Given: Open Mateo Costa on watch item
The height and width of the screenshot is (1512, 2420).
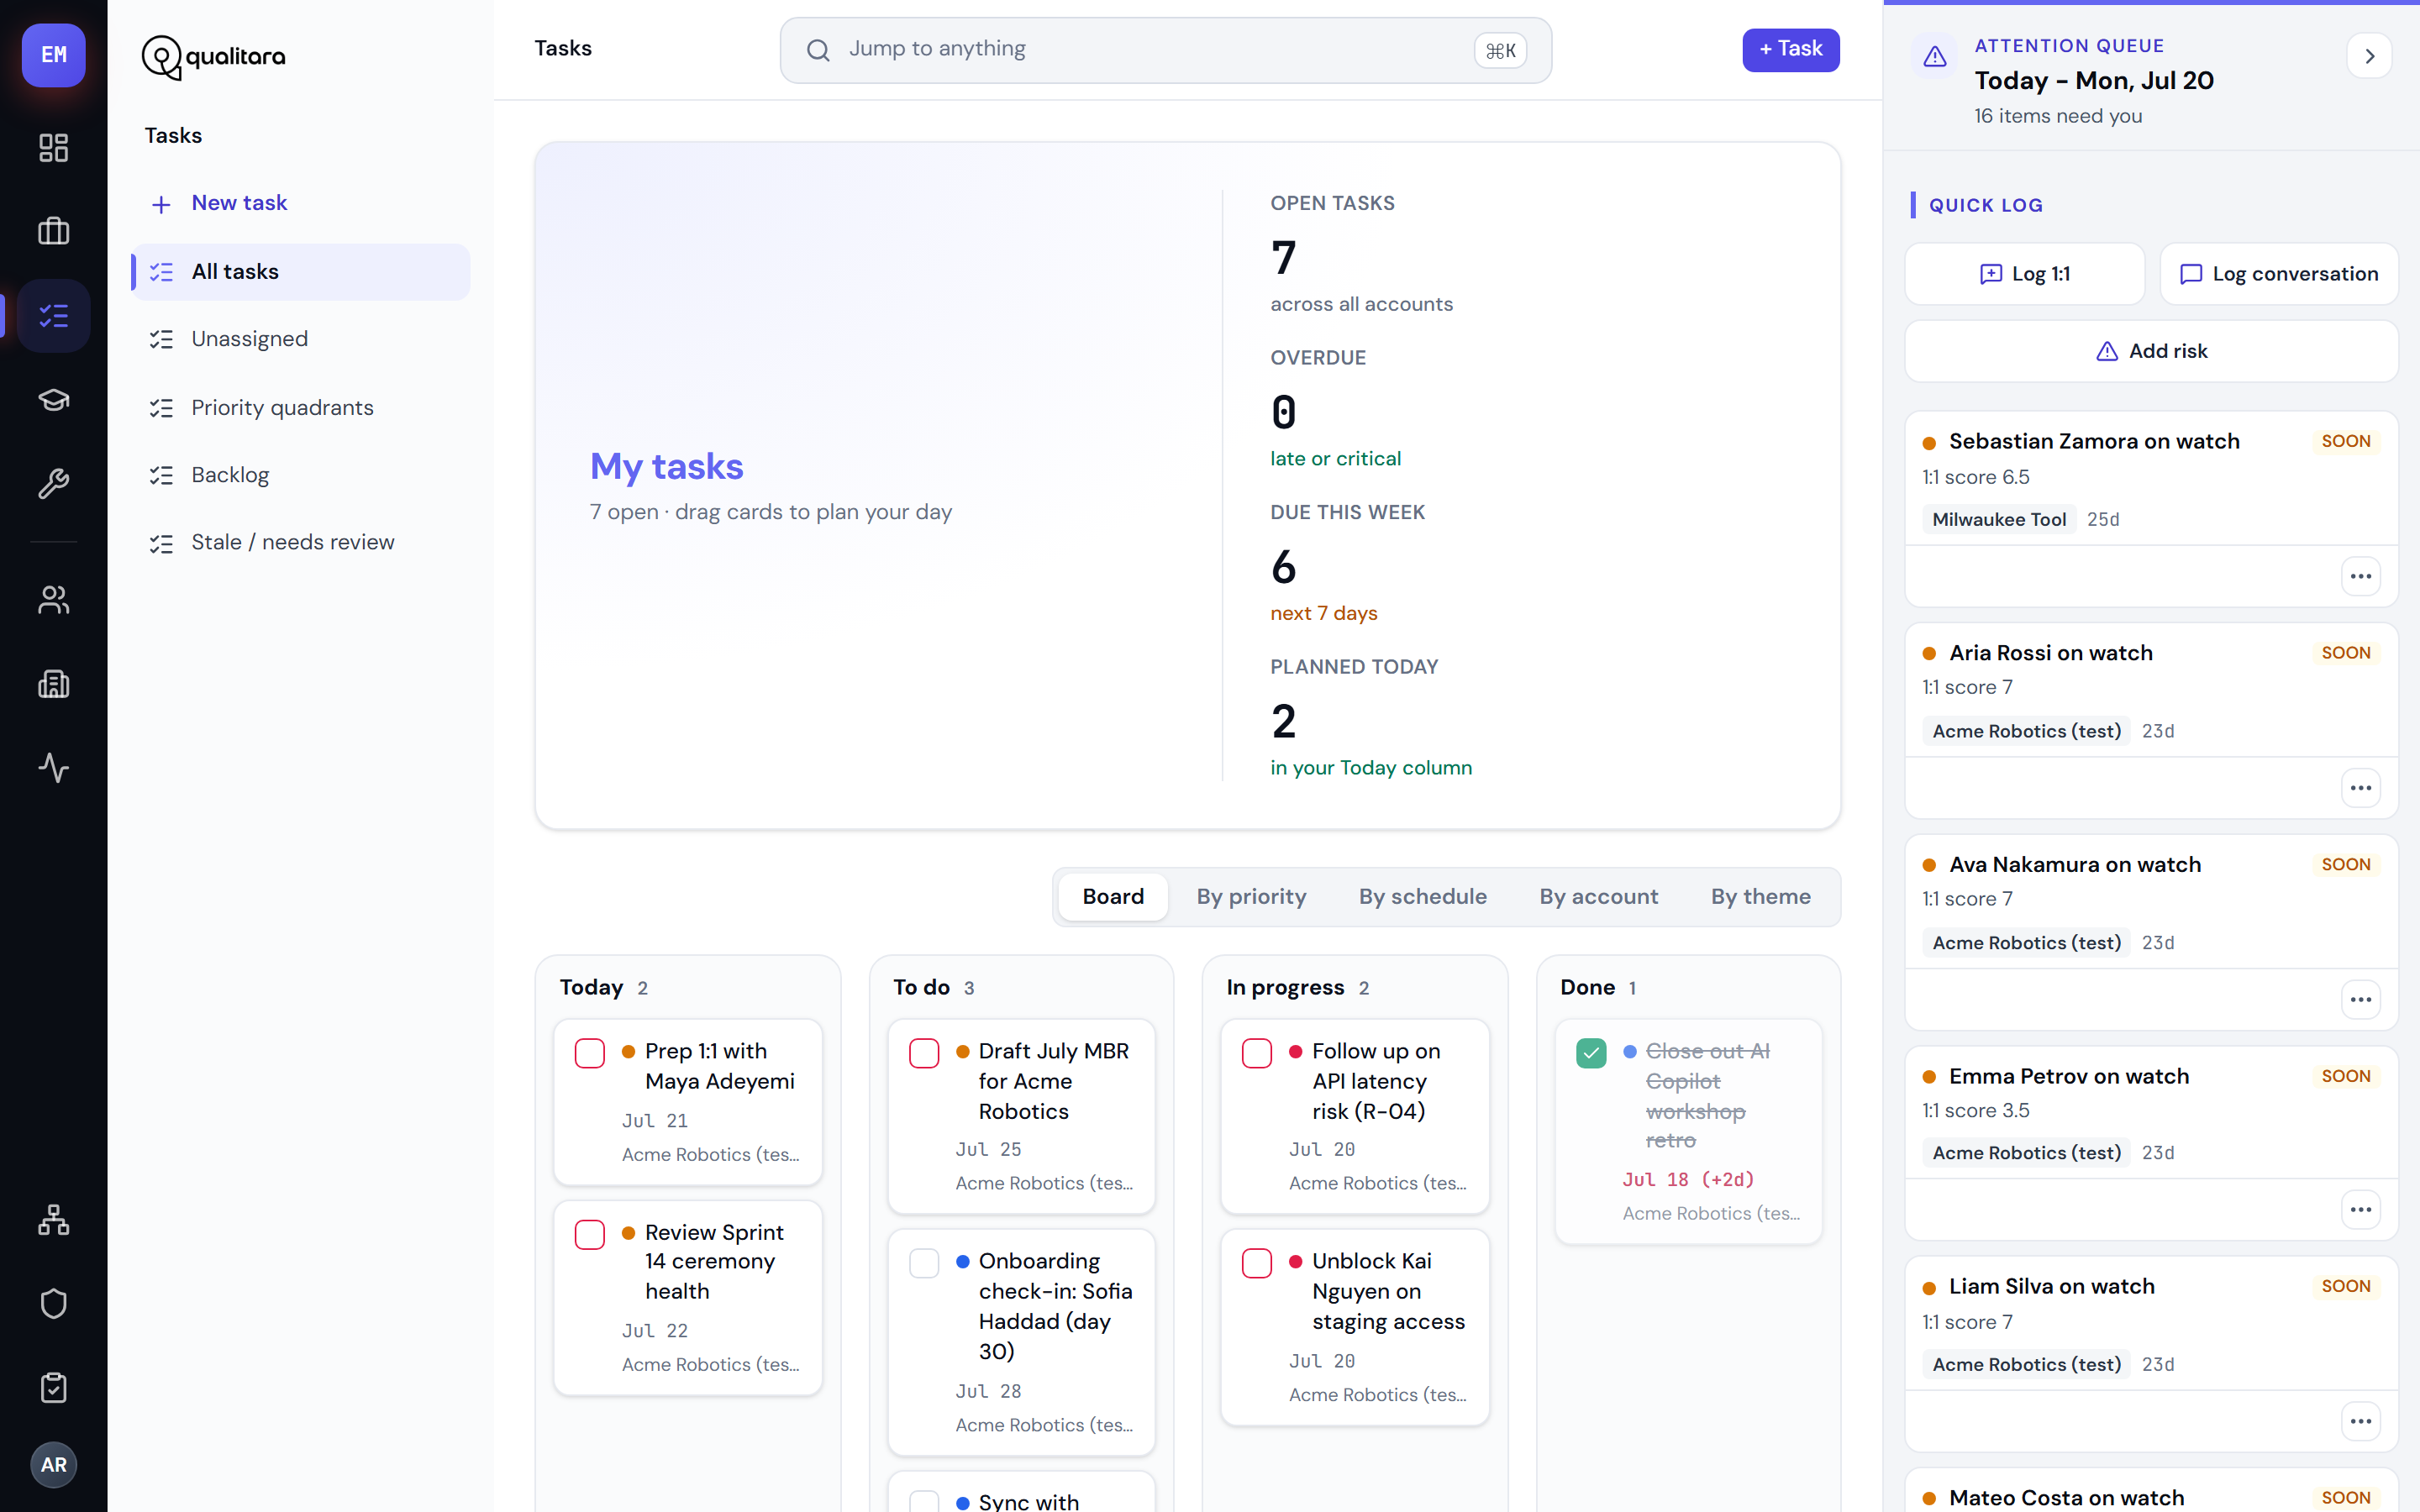Looking at the screenshot, I should coord(2067,1498).
